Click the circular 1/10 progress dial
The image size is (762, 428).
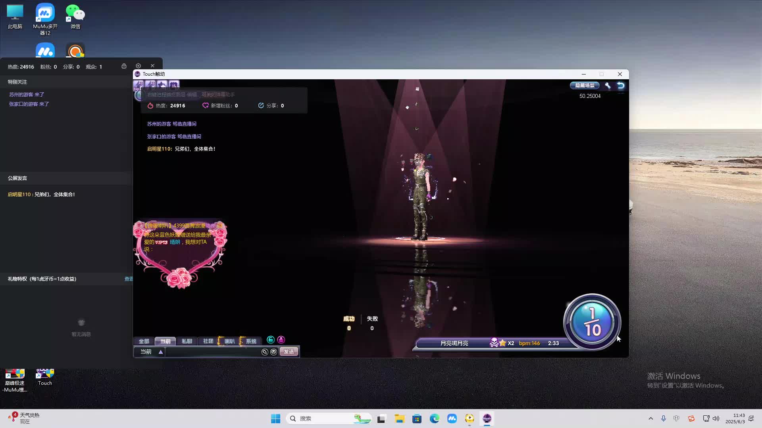click(592, 322)
